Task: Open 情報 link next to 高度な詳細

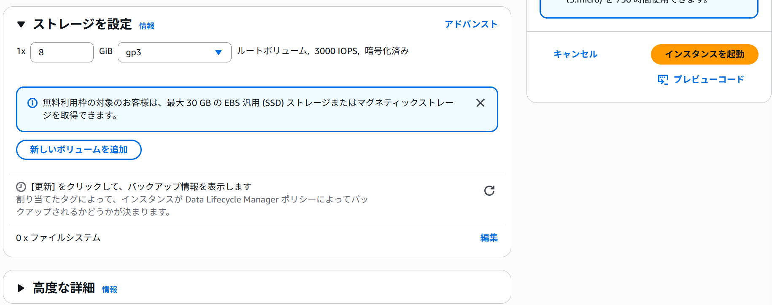Action: coord(110,290)
